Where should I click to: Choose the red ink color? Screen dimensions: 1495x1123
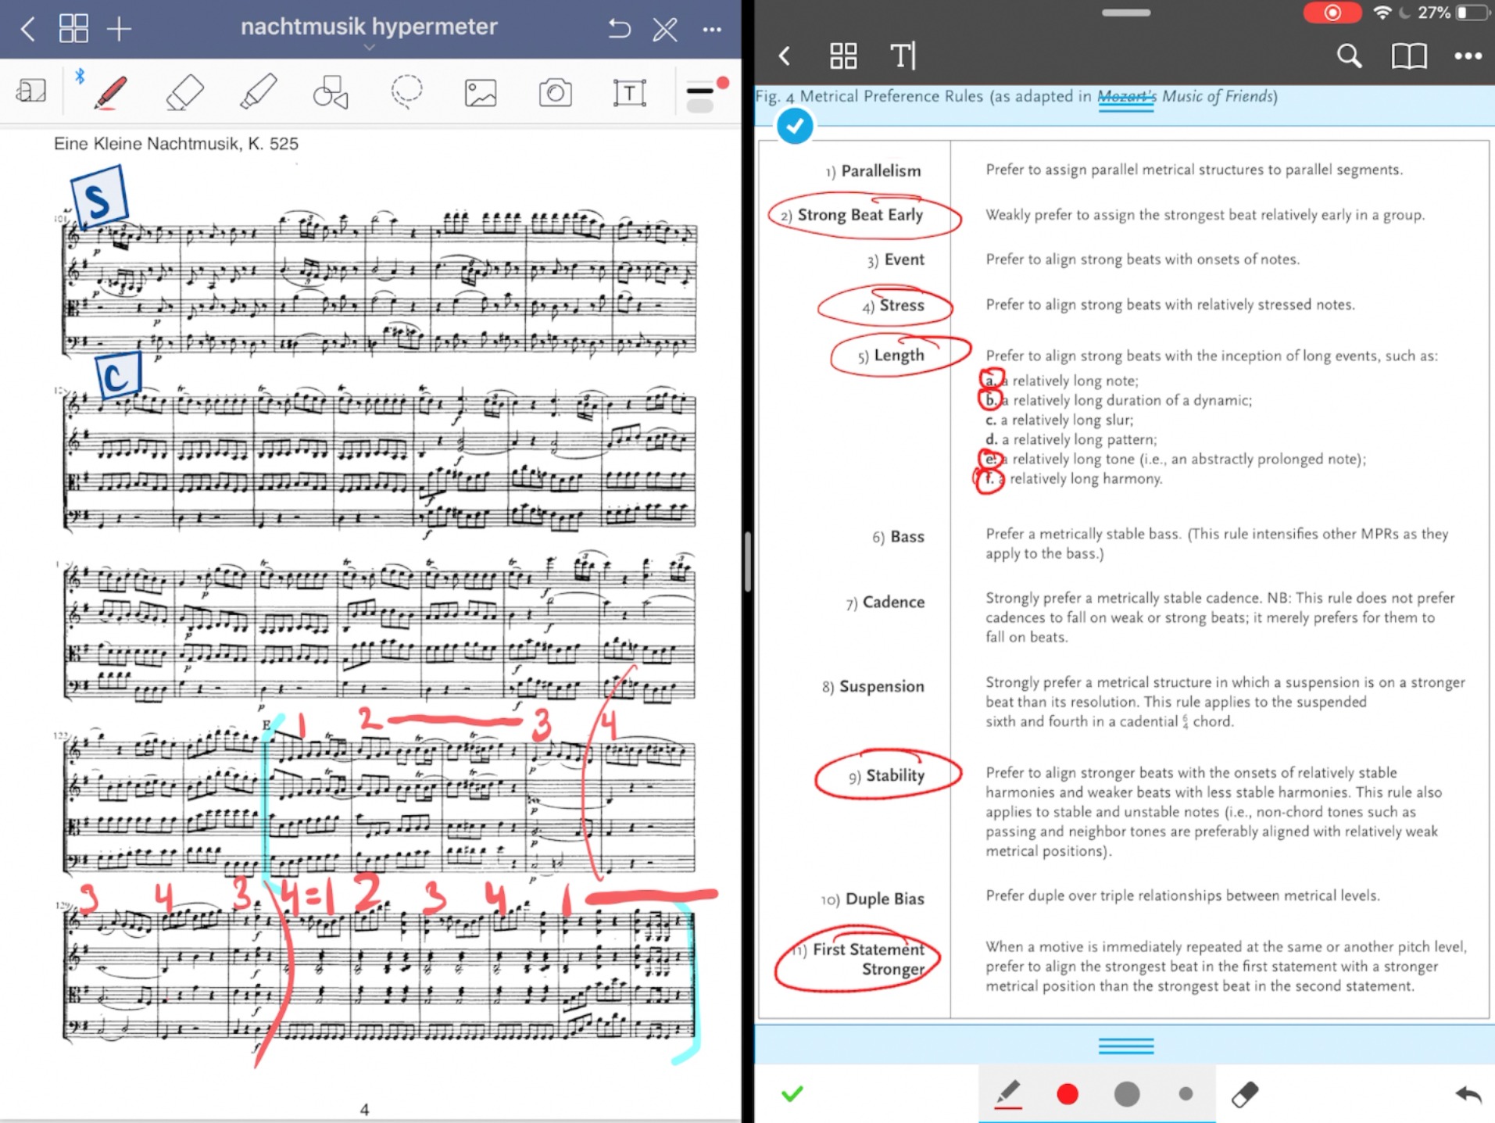click(1068, 1094)
